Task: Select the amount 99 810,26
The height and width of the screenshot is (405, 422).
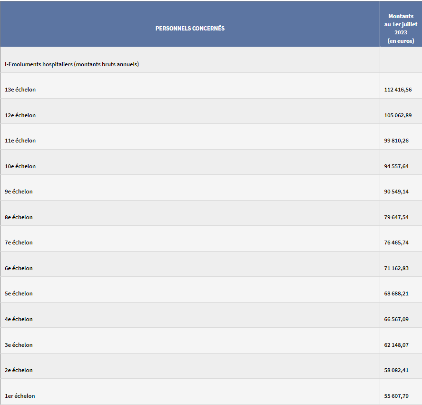Action: (x=396, y=141)
